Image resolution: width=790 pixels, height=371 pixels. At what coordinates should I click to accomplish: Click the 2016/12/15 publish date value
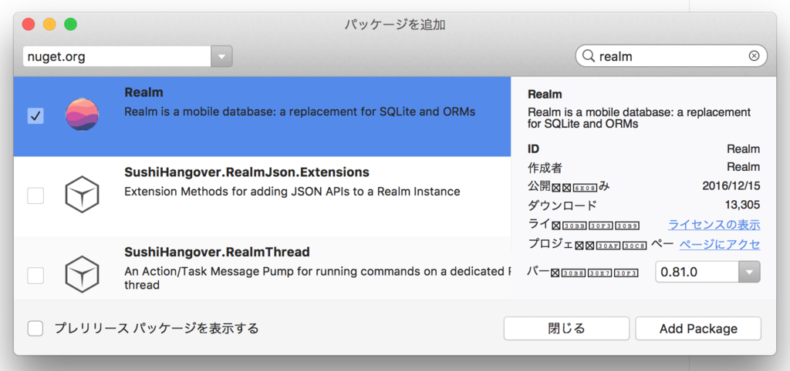(731, 186)
